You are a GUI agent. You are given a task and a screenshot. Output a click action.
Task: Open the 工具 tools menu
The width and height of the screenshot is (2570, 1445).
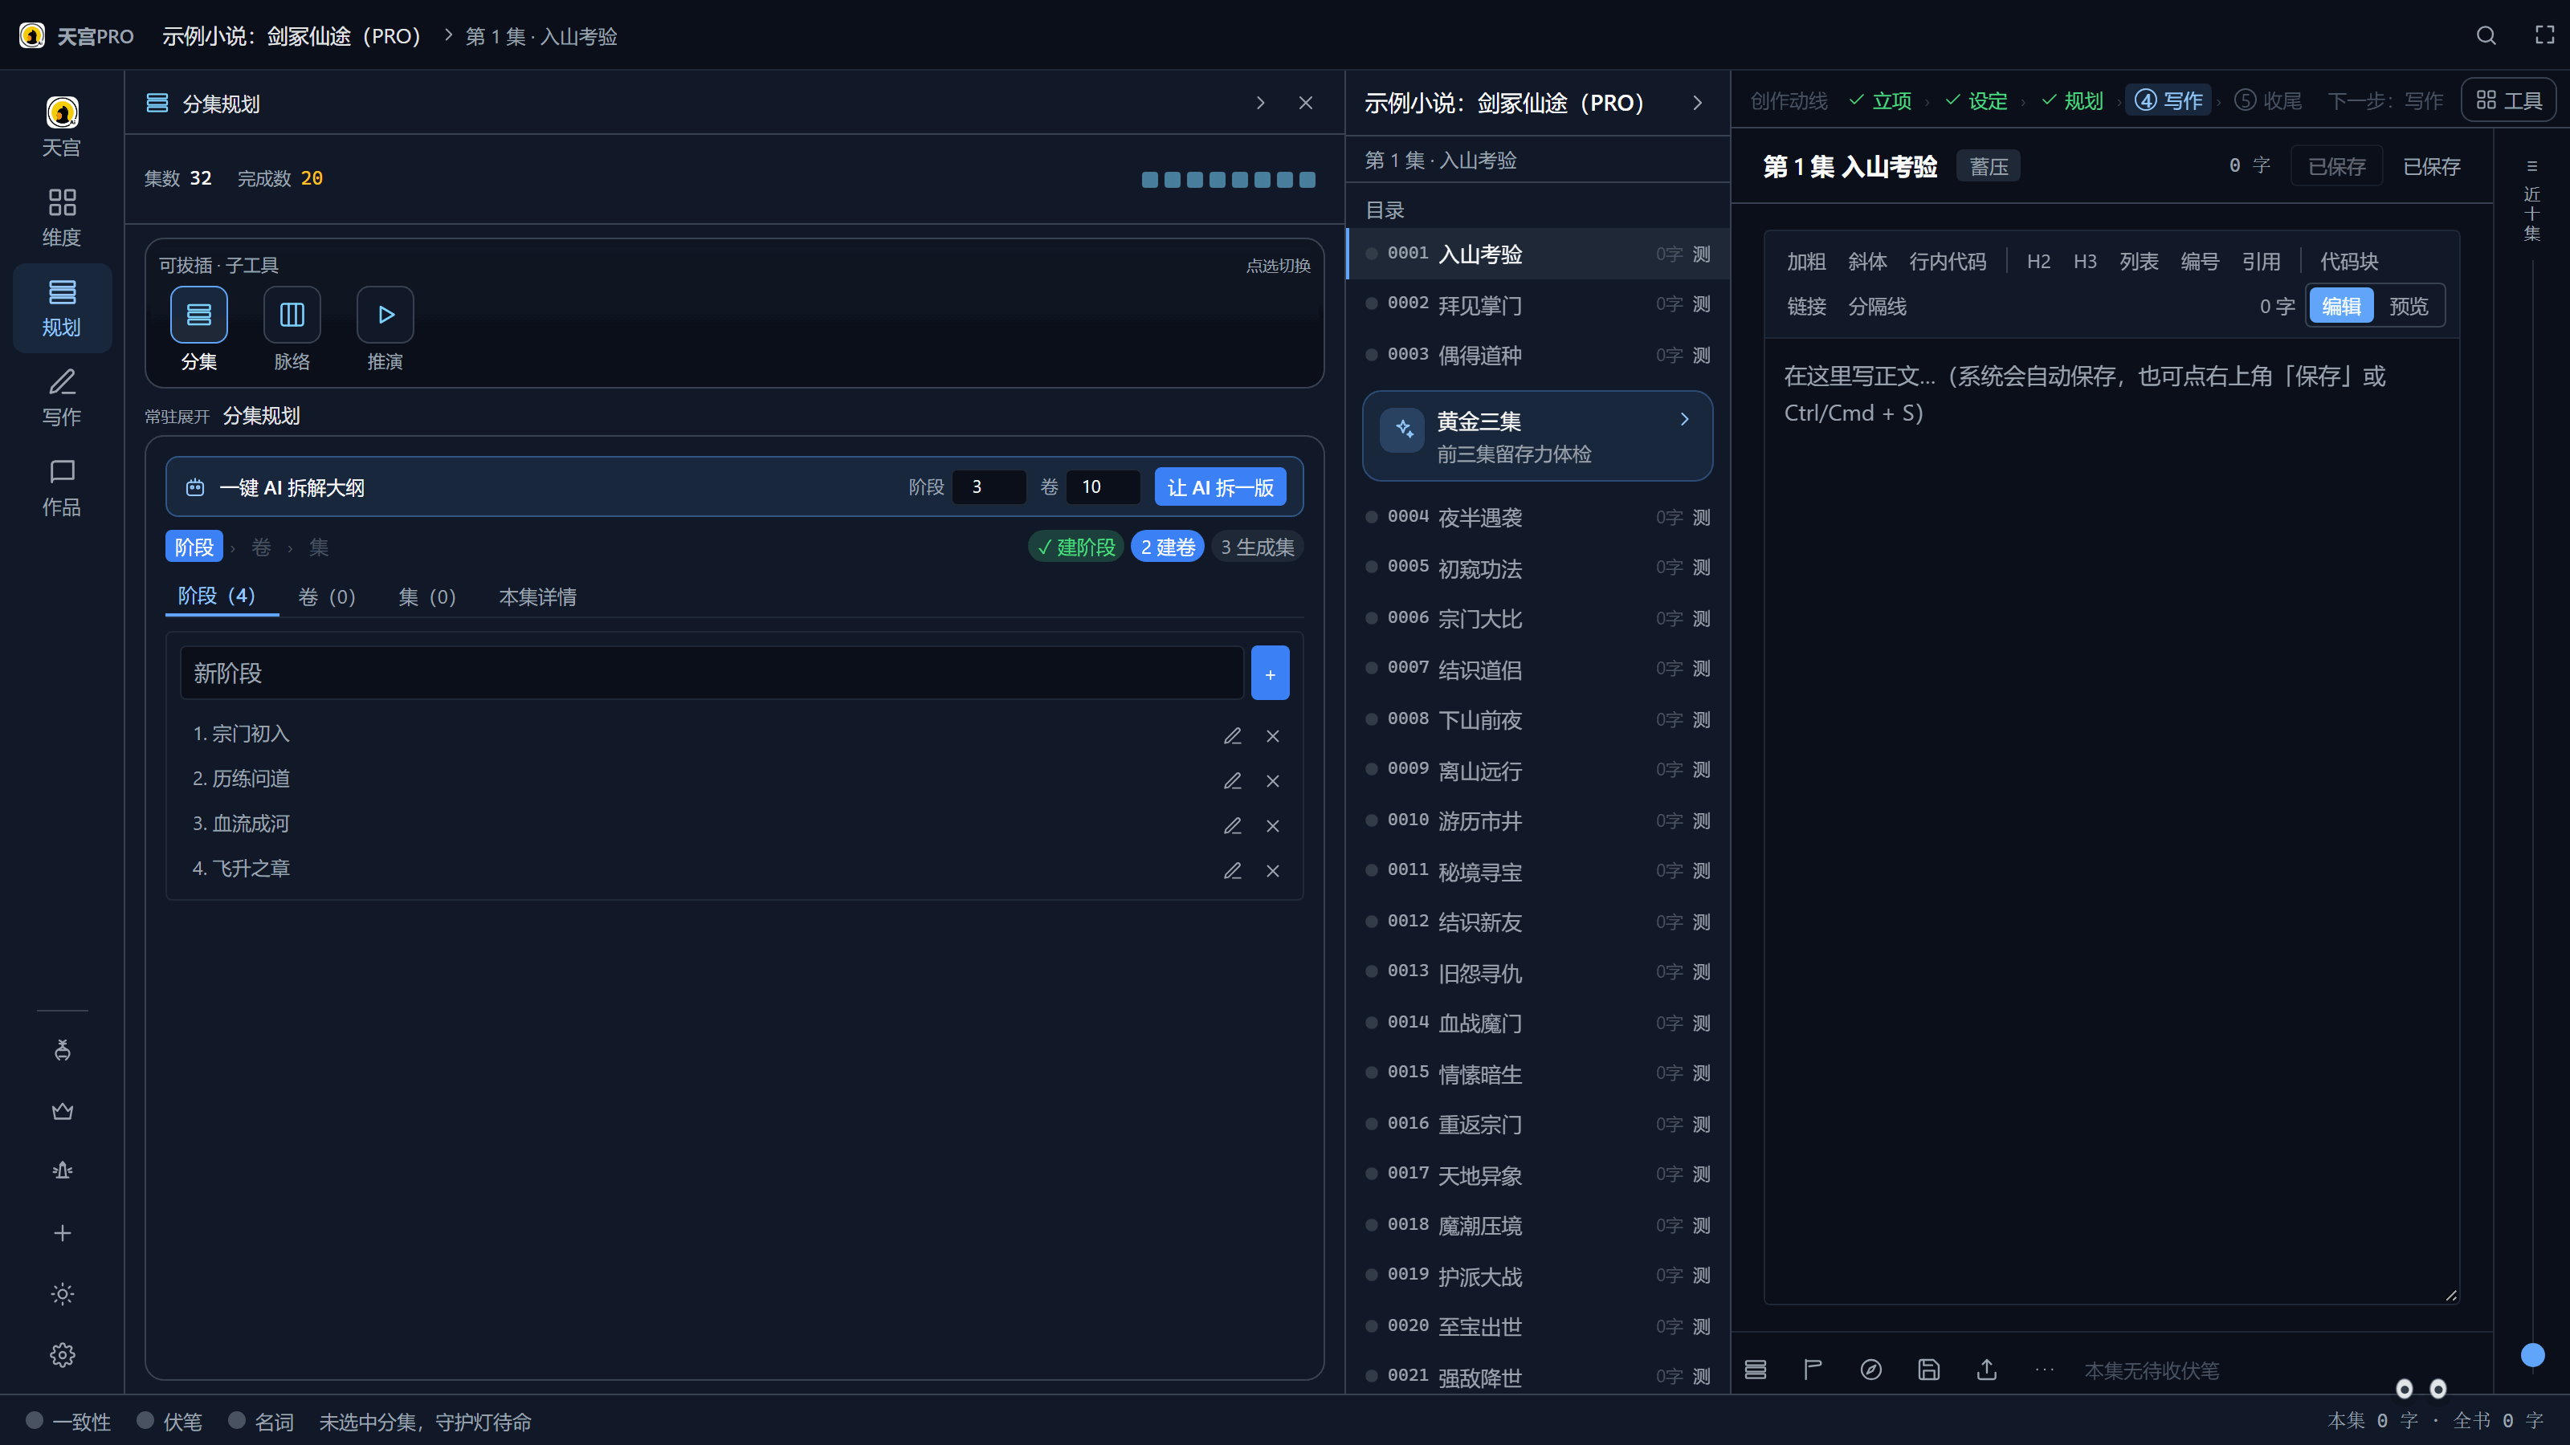pos(2508,100)
